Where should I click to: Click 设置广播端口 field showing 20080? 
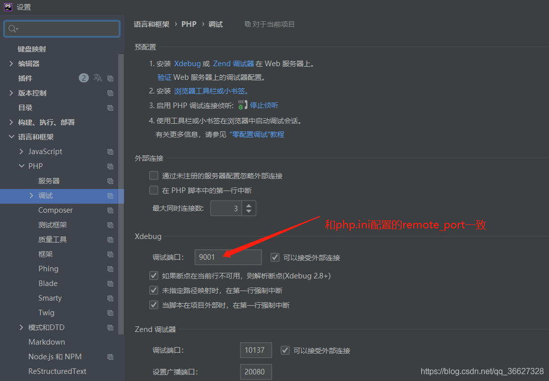coord(256,372)
